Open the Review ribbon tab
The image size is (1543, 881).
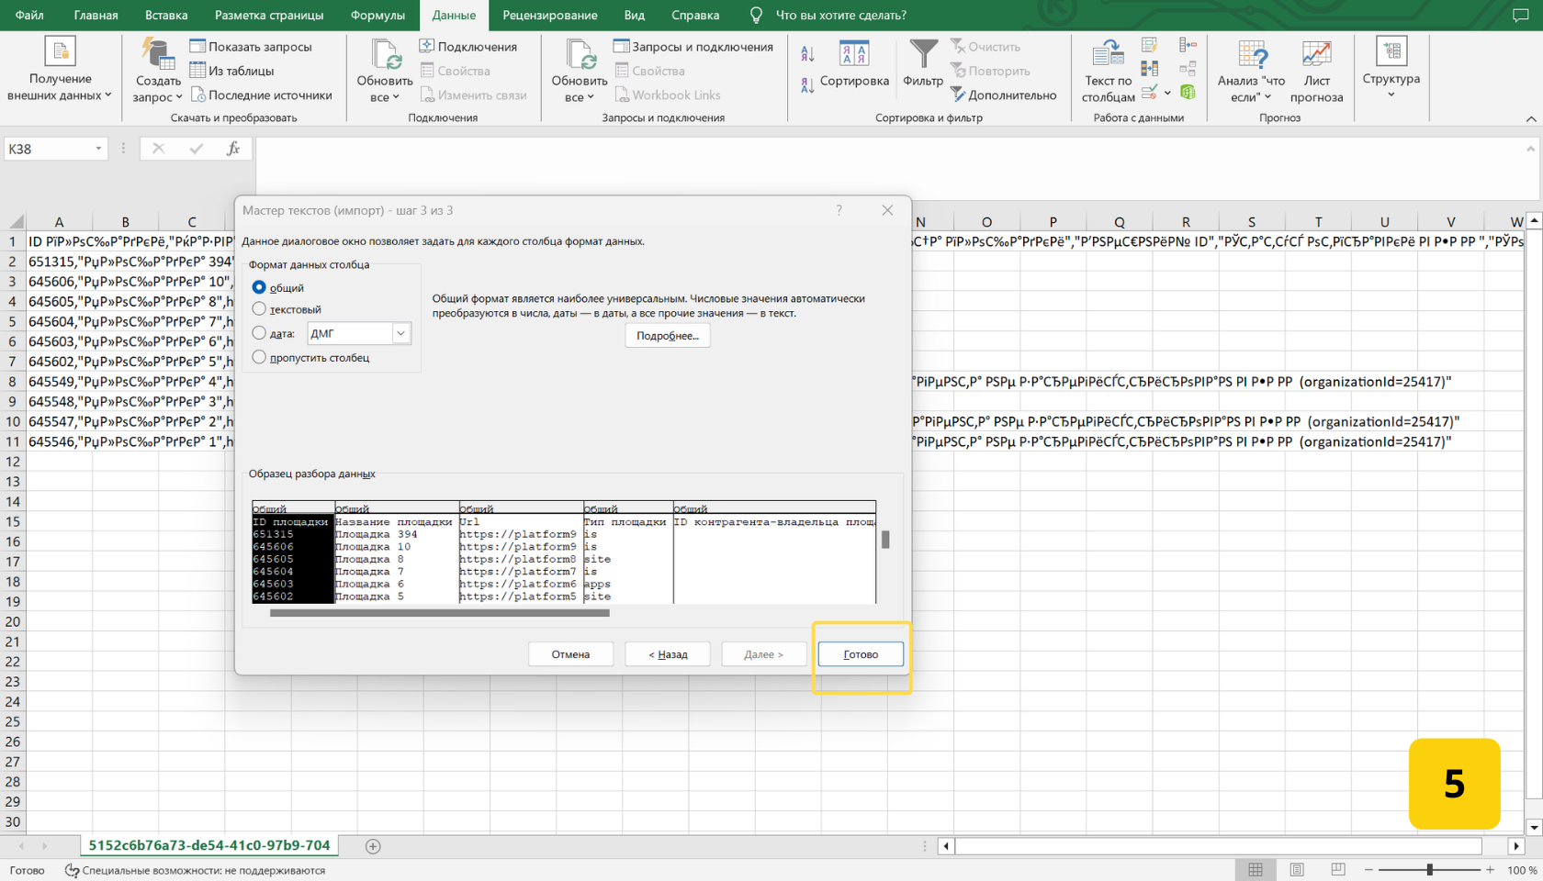click(x=549, y=16)
